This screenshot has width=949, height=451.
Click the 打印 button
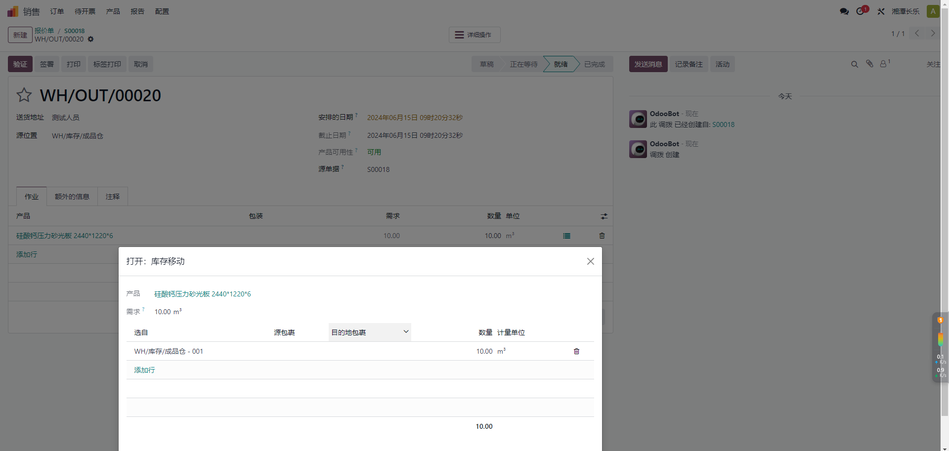click(x=74, y=64)
